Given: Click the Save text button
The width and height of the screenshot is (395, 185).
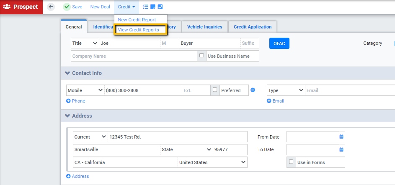Looking at the screenshot, I should click(77, 7).
